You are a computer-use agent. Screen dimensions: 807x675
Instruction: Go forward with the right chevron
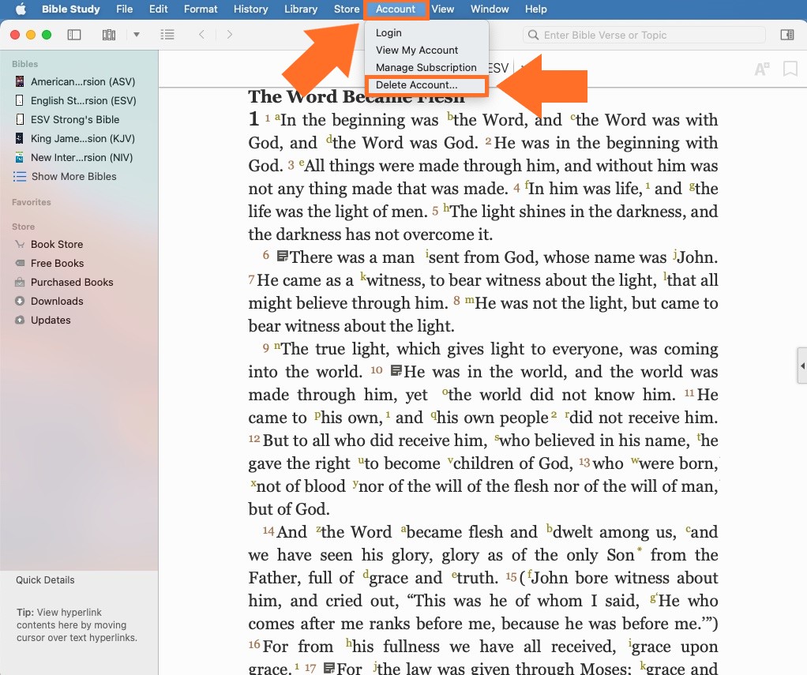(x=230, y=35)
